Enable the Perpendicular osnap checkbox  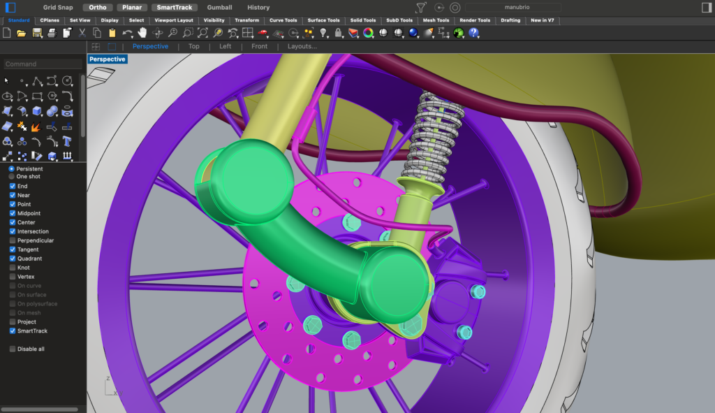click(x=13, y=240)
